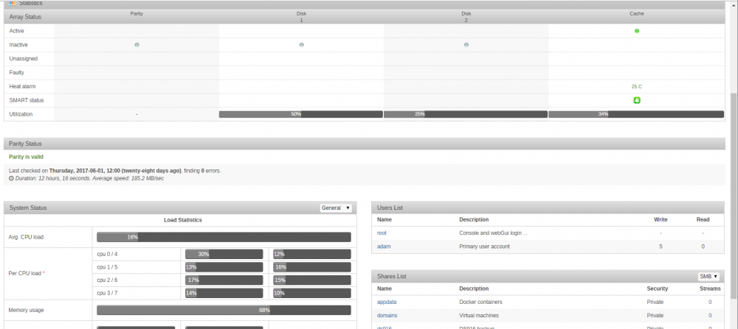Screen dimensions: 738x329
Task: Click the Disk 1 inactive status dot
Action: point(301,45)
